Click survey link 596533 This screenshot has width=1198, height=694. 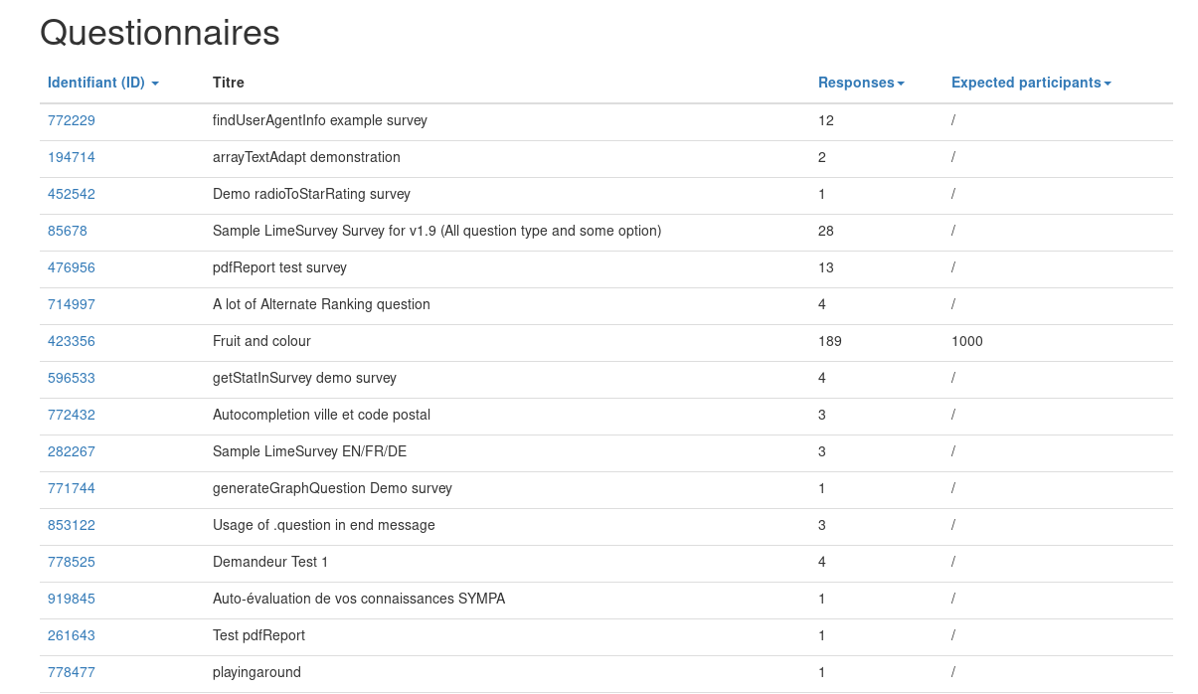click(72, 378)
